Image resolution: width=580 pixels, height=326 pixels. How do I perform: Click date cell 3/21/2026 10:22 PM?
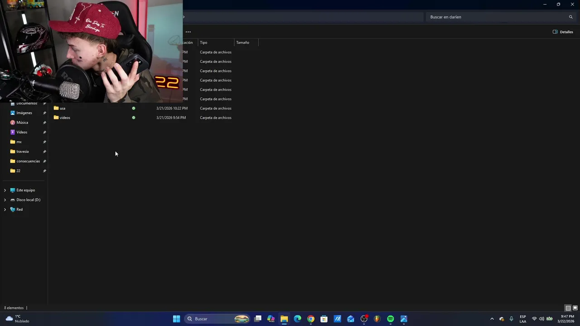coord(172,108)
